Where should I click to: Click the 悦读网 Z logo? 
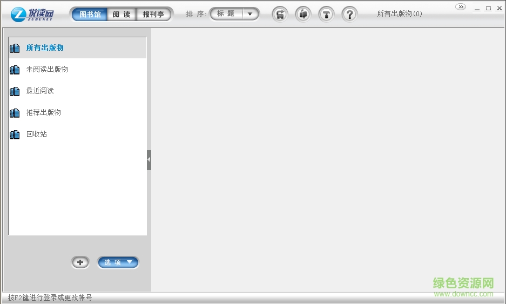(x=32, y=14)
